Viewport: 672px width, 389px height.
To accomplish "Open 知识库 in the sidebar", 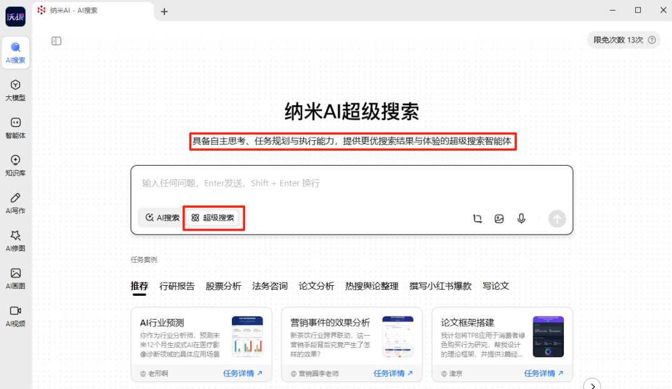I will pos(16,166).
